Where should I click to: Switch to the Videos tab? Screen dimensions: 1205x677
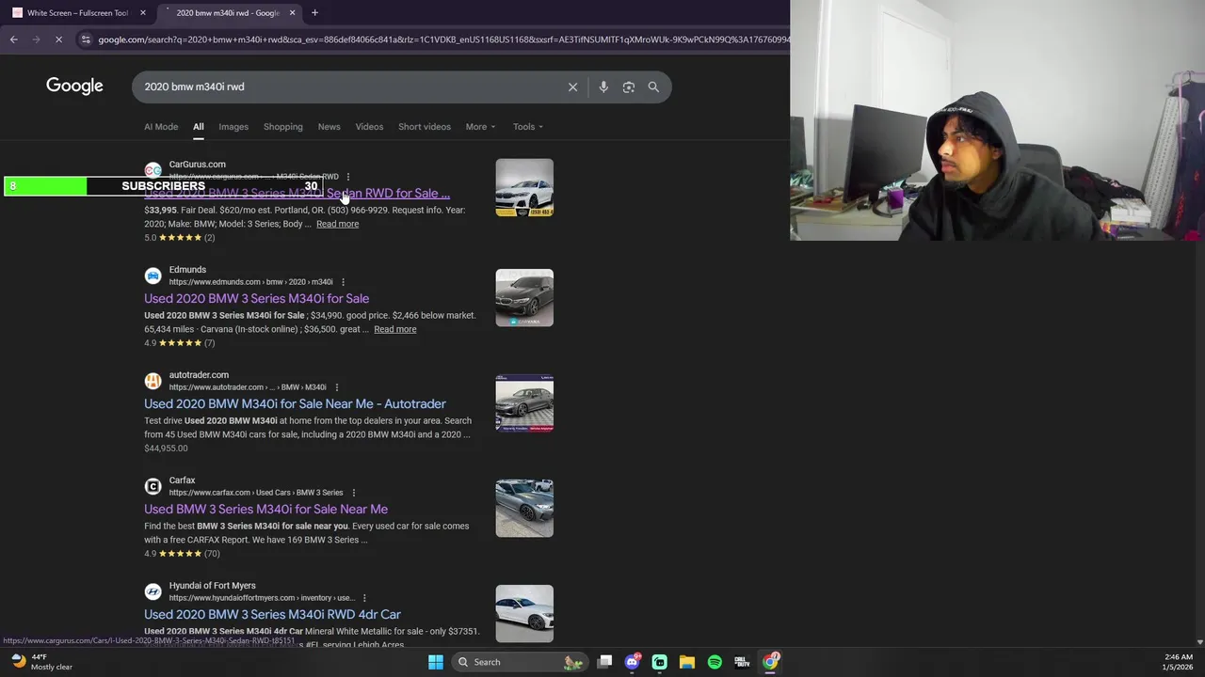click(369, 127)
